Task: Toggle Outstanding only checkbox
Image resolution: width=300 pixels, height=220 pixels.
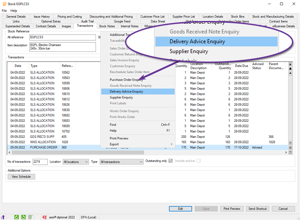Action: tap(171, 161)
